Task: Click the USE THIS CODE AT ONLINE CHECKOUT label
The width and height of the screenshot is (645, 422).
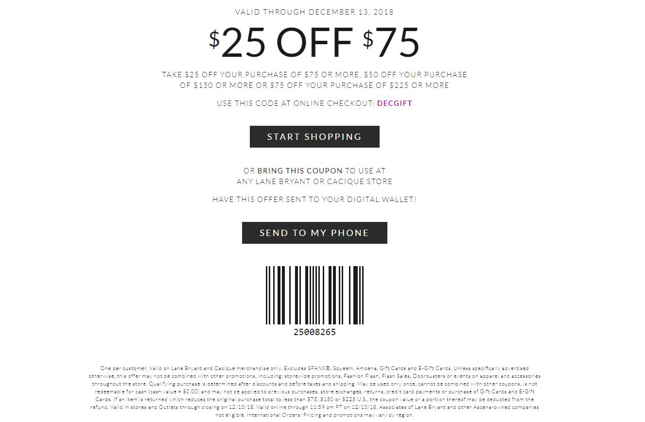Action: (296, 103)
